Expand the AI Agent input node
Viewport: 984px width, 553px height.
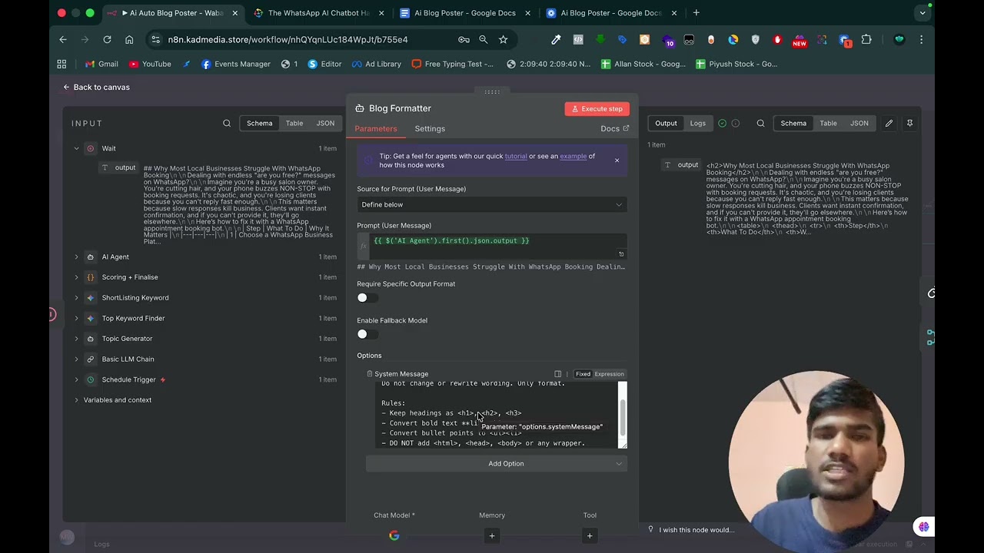[76, 257]
